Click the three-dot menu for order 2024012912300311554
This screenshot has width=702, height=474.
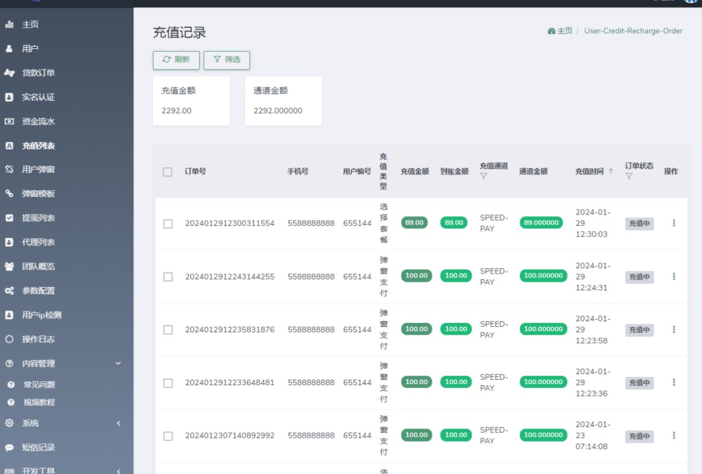(673, 223)
